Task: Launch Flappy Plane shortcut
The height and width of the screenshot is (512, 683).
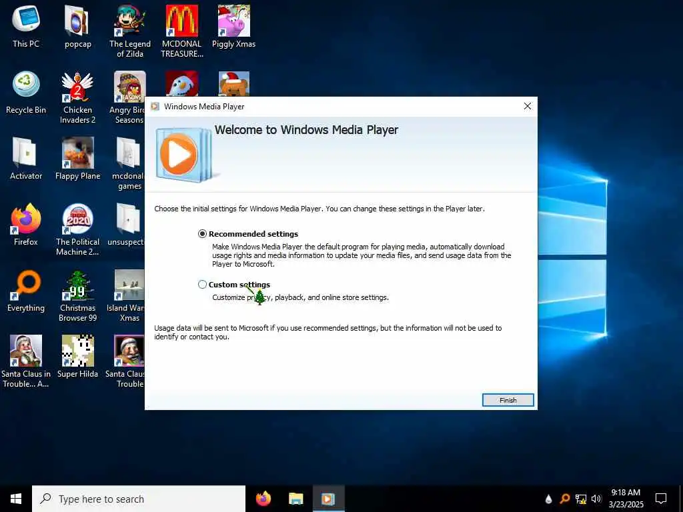Action: click(77, 159)
